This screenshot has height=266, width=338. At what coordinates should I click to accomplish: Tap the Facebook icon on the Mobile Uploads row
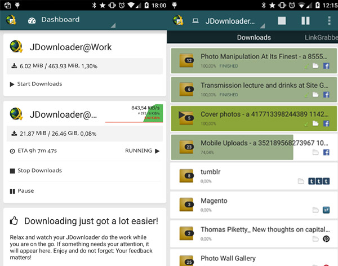tap(326, 152)
